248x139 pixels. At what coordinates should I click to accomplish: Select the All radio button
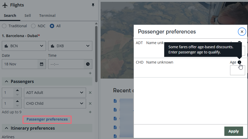[x=52, y=26]
